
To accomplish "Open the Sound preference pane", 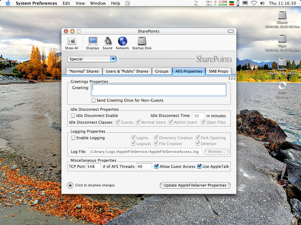I will pos(108,43).
